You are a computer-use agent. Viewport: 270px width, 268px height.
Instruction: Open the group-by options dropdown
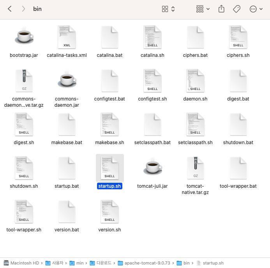click(203, 9)
